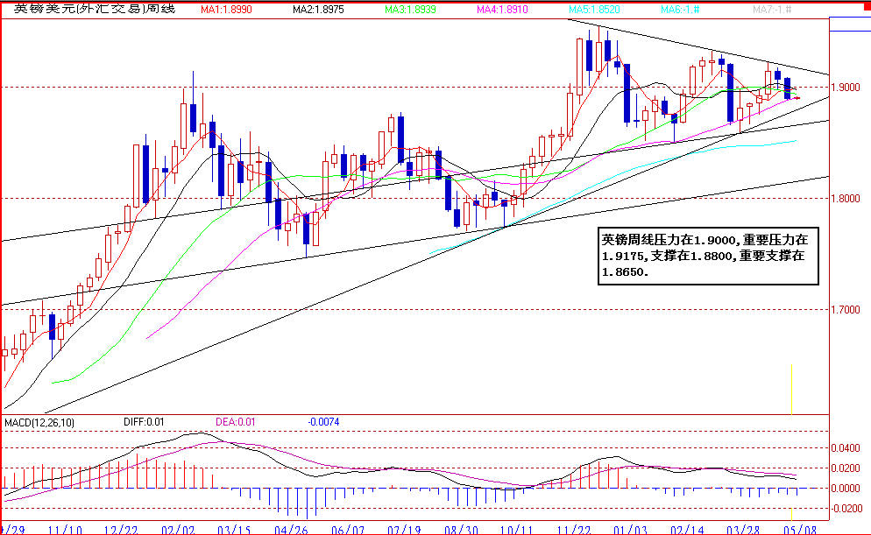871x535 pixels.
Task: Click the DEA:0.01 value
Action: pyautogui.click(x=236, y=422)
